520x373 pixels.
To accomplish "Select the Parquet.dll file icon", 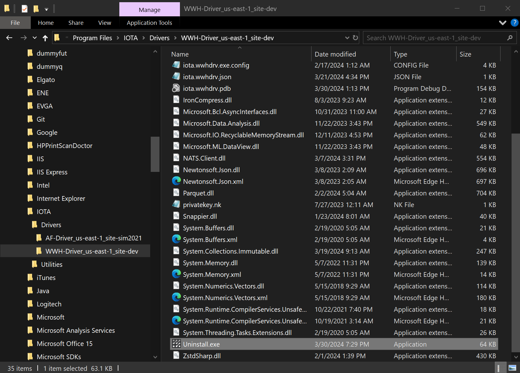I will pos(176,193).
